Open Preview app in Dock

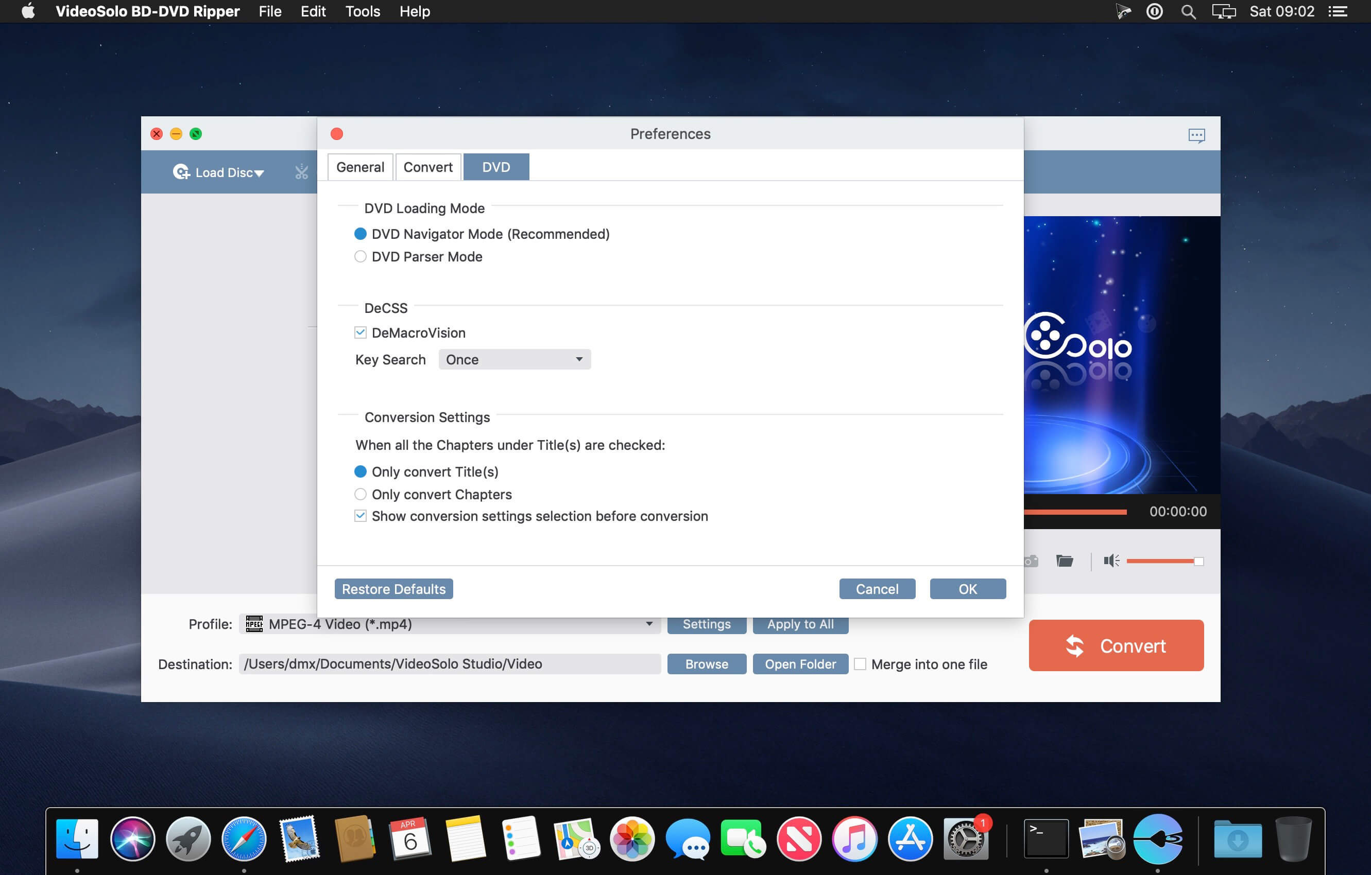(1102, 838)
